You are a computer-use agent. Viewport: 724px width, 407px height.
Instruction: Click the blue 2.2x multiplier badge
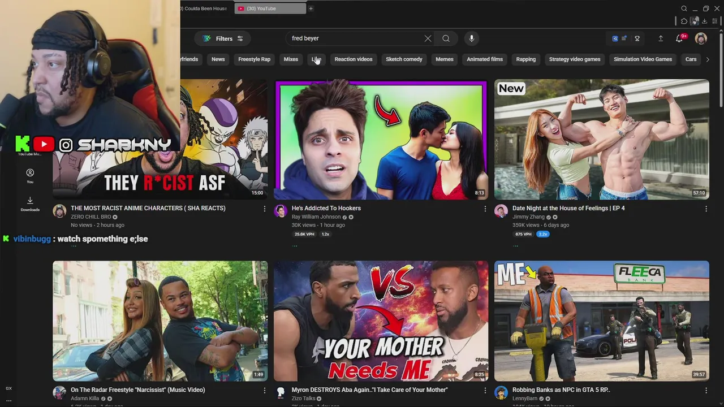[x=543, y=234]
